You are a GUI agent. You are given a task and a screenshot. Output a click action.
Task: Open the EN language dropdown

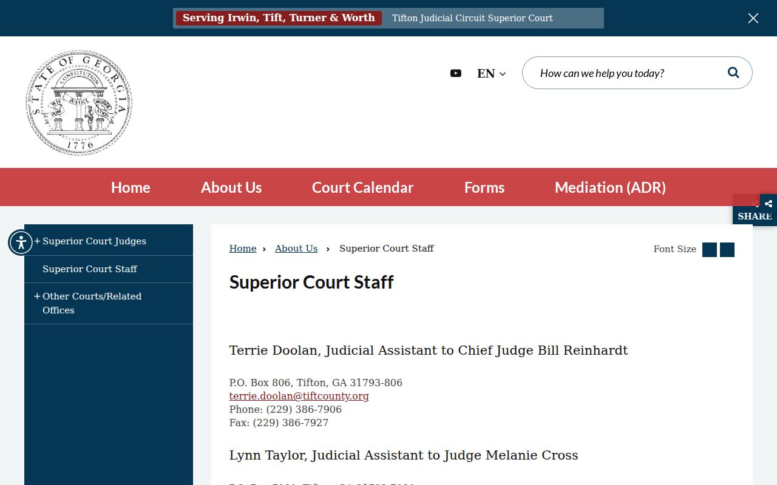click(491, 73)
